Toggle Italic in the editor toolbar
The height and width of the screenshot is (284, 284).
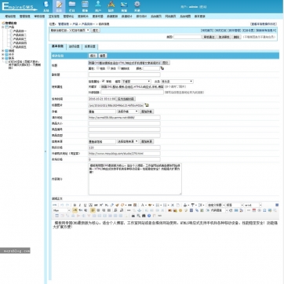pyautogui.click(x=80, y=206)
